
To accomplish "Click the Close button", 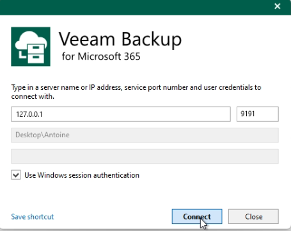I will point(253,216).
